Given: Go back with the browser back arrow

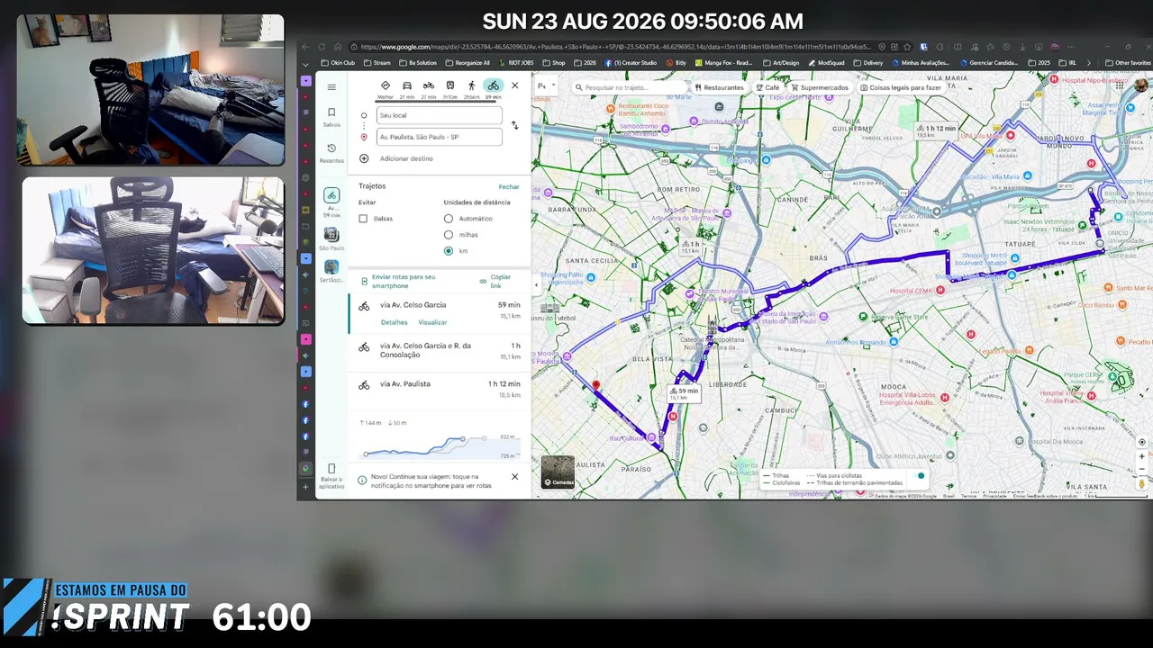Looking at the screenshot, I should coord(305,47).
